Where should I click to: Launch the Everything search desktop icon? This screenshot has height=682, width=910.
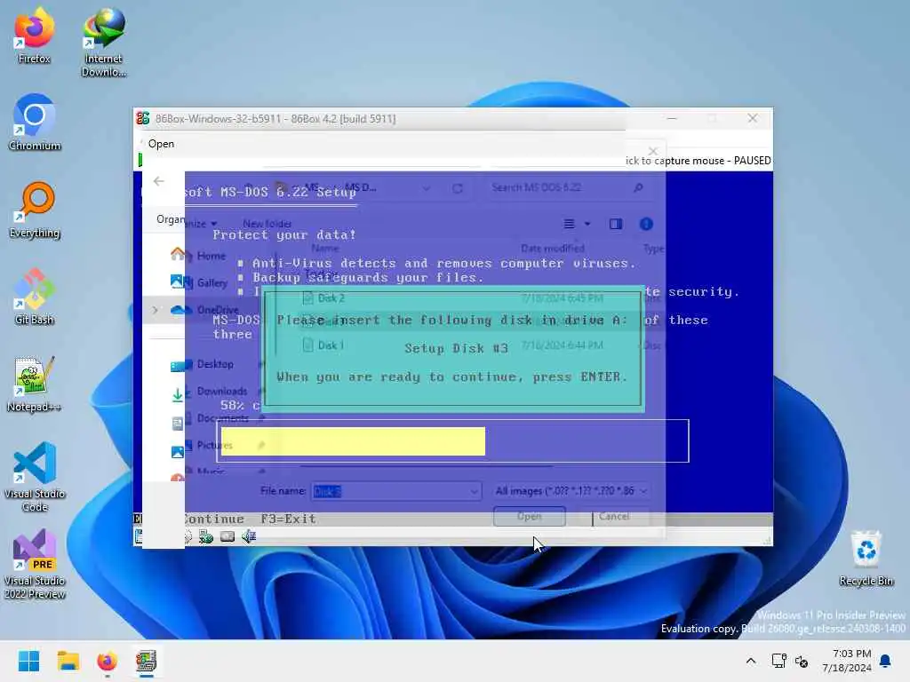coord(35,210)
